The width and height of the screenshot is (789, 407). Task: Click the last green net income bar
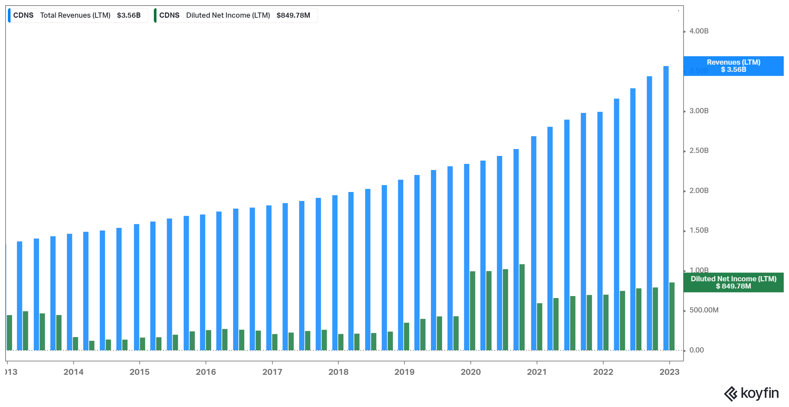[672, 316]
